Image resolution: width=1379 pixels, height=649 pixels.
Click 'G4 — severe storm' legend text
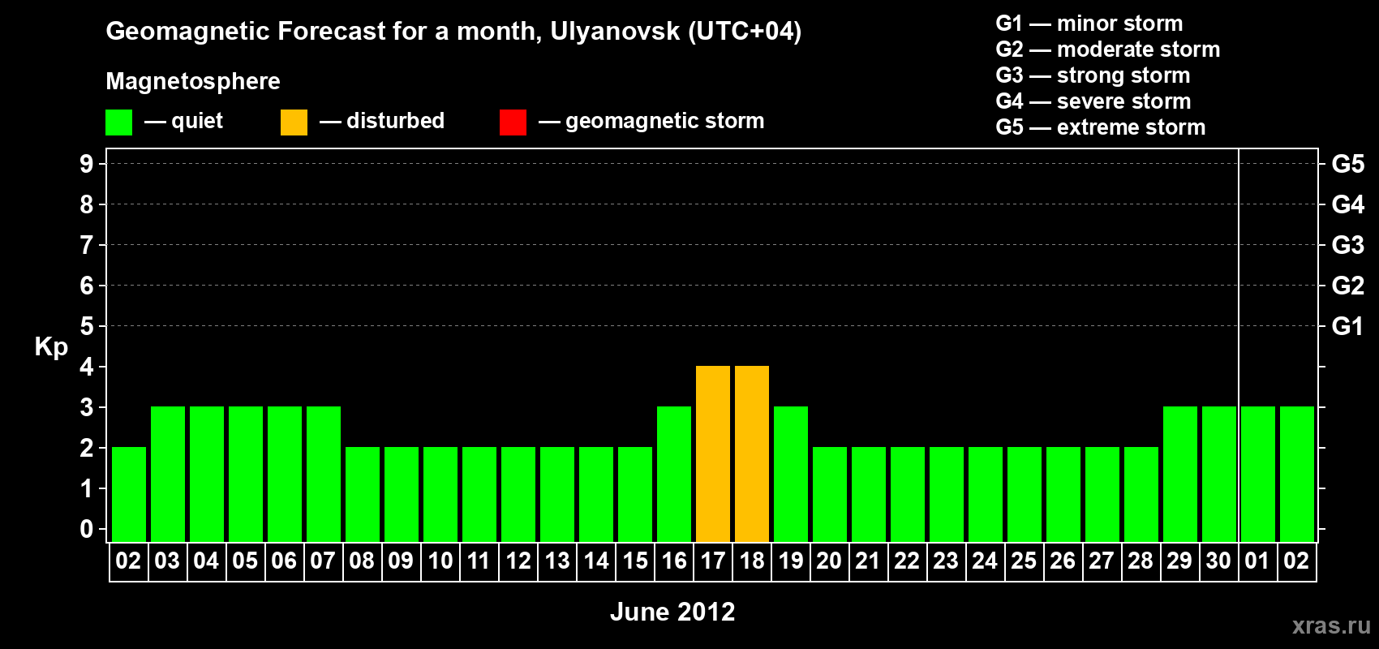[x=1093, y=101]
